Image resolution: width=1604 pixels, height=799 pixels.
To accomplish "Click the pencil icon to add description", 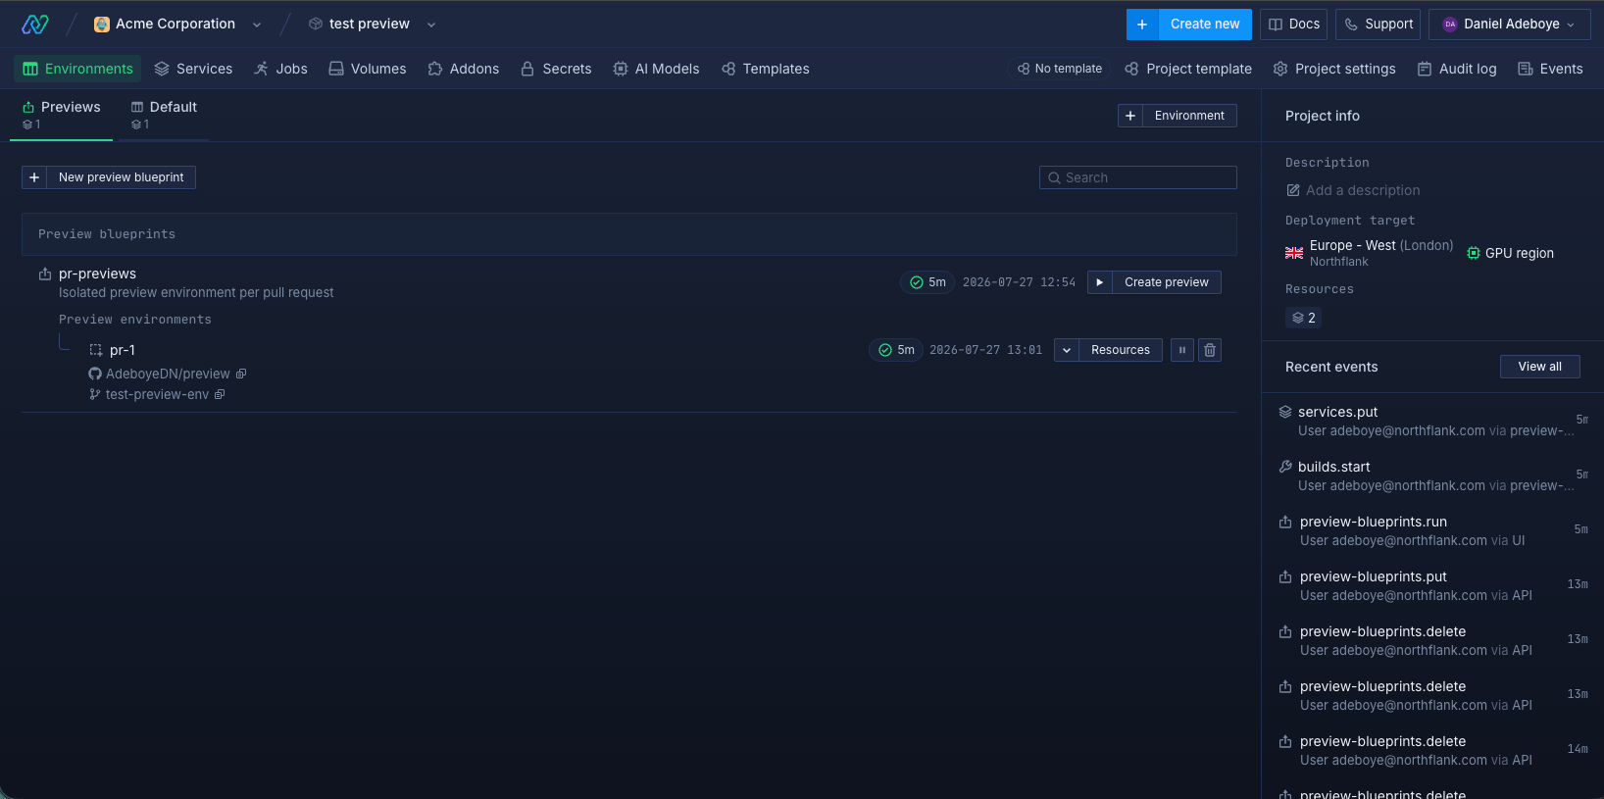I will (x=1293, y=190).
